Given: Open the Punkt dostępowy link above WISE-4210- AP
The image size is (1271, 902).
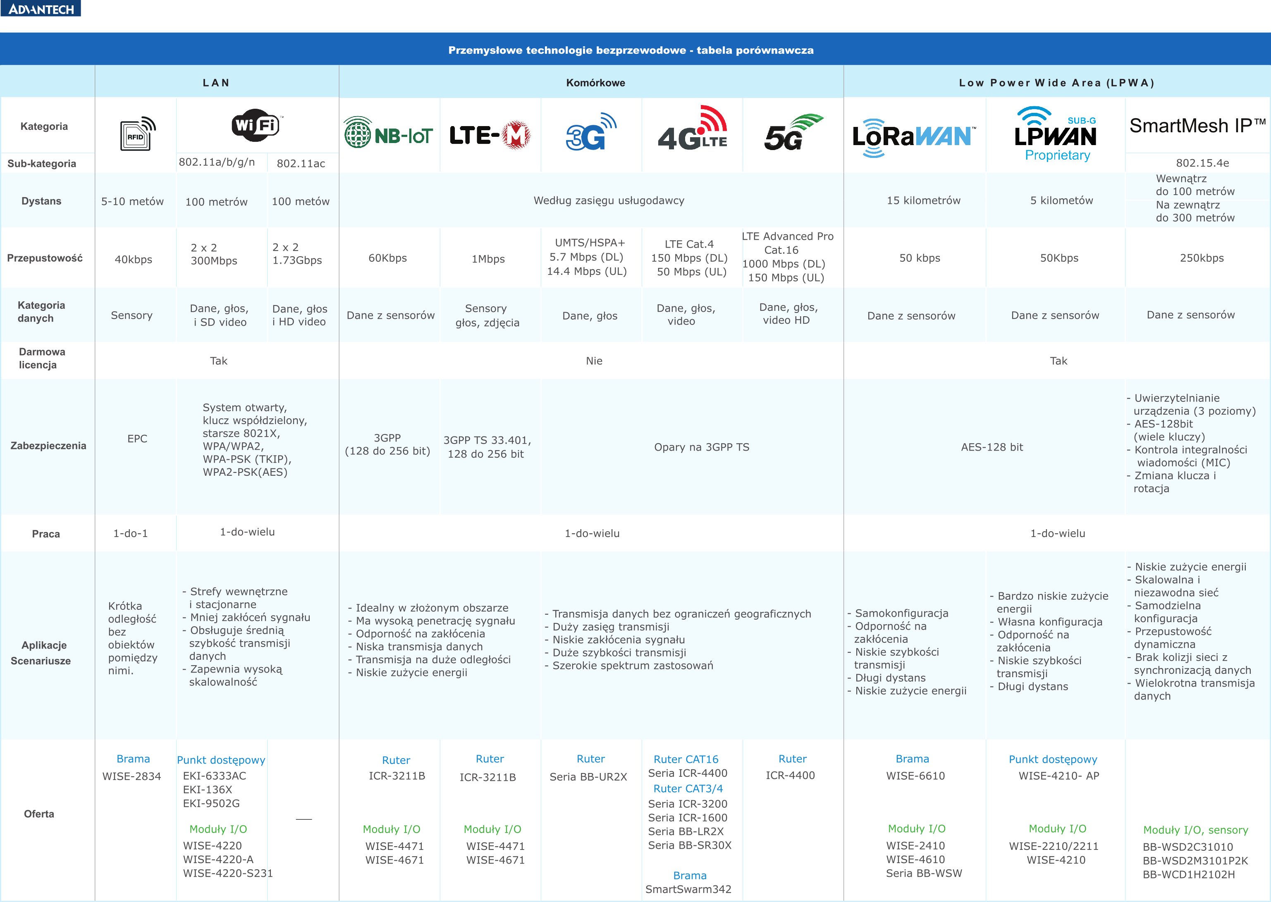Looking at the screenshot, I should pos(1053,760).
